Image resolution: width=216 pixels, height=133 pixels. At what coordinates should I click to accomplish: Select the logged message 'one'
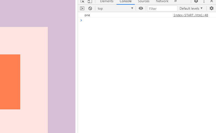click(x=87, y=15)
